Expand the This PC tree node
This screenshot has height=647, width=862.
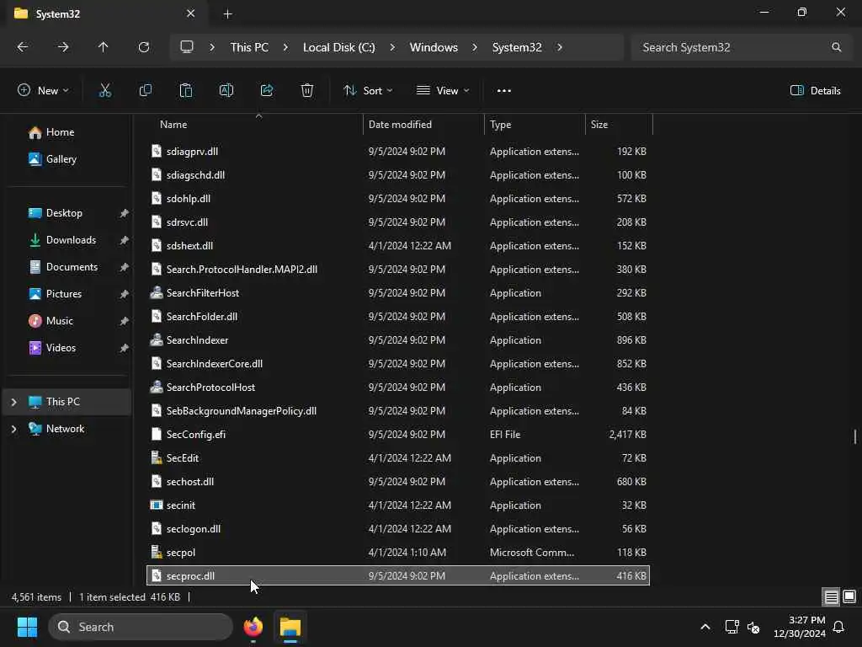13,402
